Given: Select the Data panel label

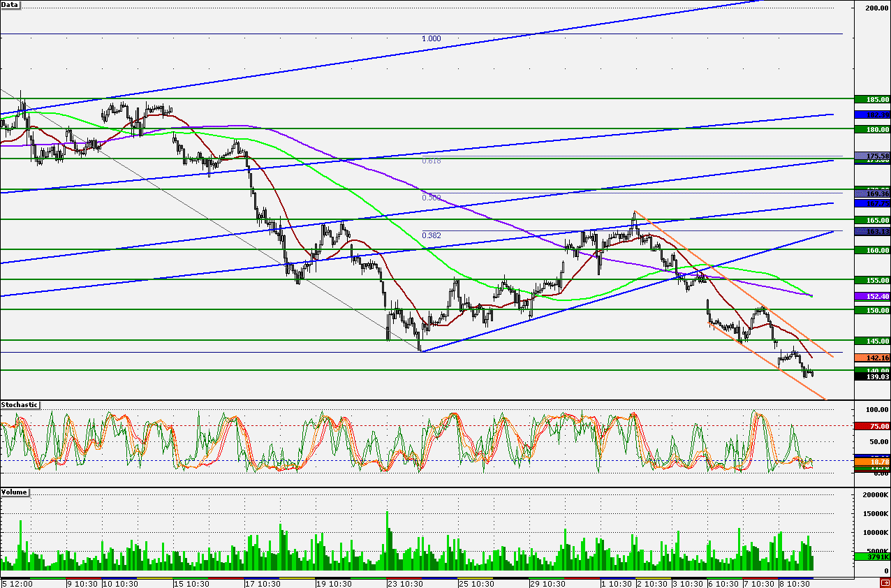Looking at the screenshot, I should [x=10, y=4].
